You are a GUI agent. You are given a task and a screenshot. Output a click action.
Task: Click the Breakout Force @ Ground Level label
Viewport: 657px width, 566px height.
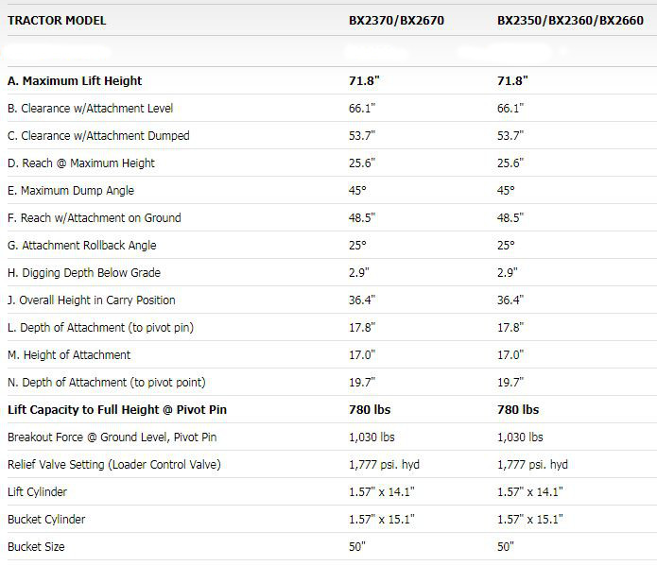tap(112, 437)
